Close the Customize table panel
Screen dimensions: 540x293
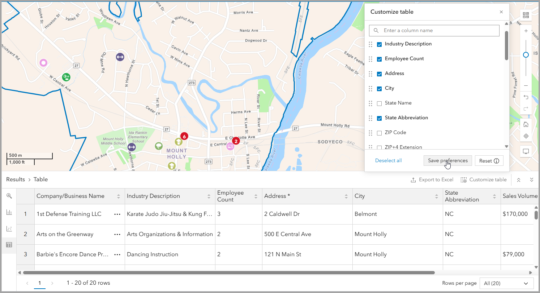[501, 12]
